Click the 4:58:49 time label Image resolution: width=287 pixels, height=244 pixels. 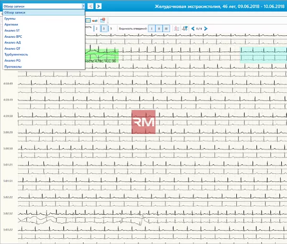[8, 83]
